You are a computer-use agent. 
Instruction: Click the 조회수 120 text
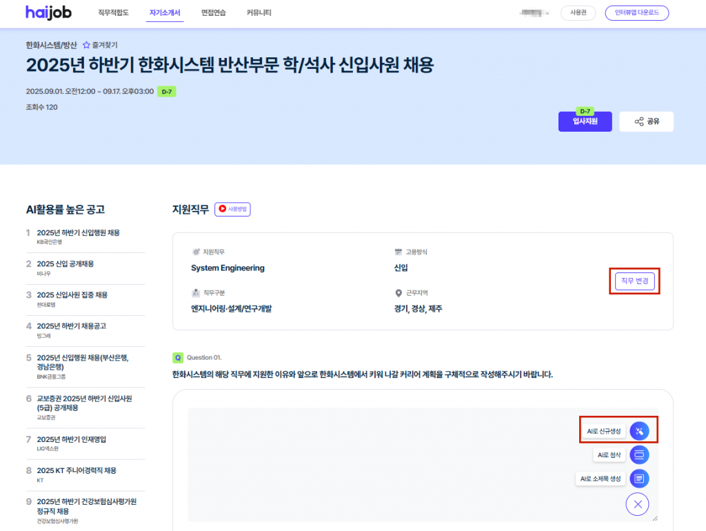point(42,107)
